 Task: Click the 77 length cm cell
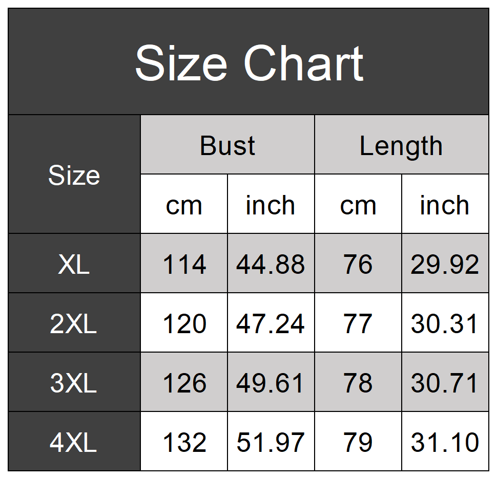pos(358,323)
